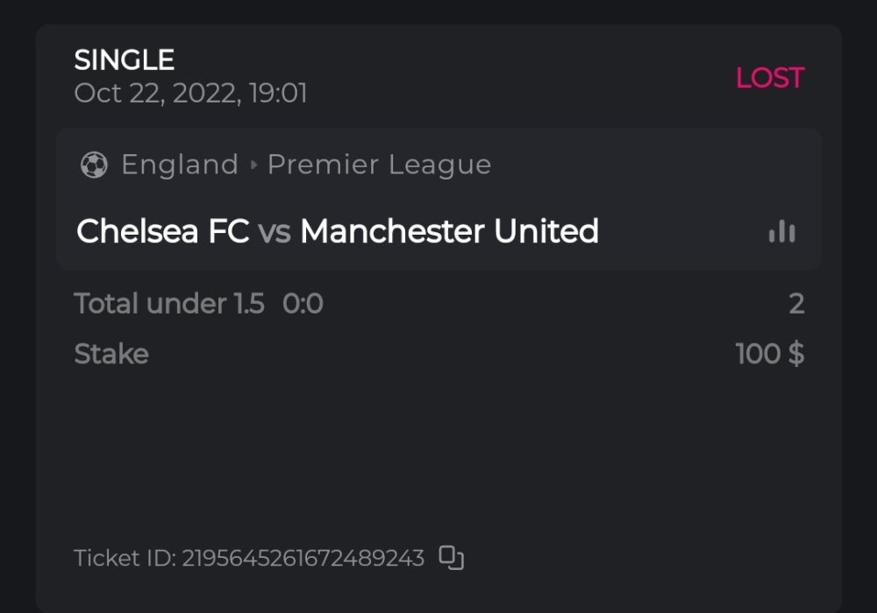Click blank space below the Stake row
The height and width of the screenshot is (613, 877).
(438, 447)
